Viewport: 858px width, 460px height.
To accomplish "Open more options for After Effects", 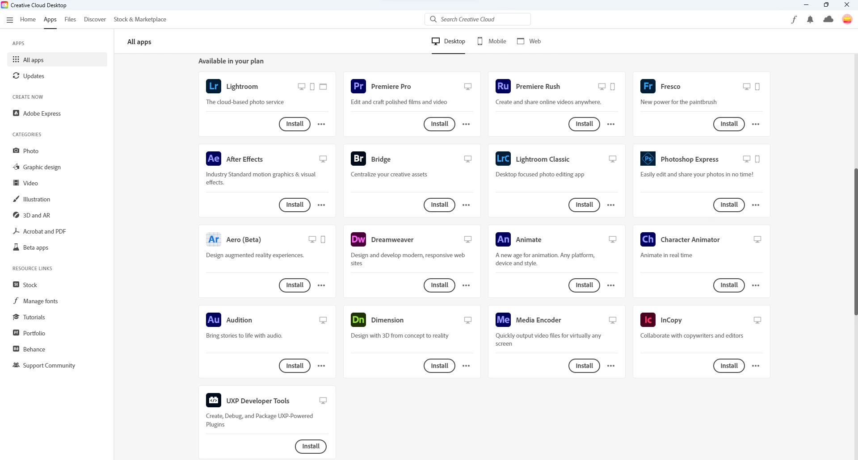I will tap(321, 205).
